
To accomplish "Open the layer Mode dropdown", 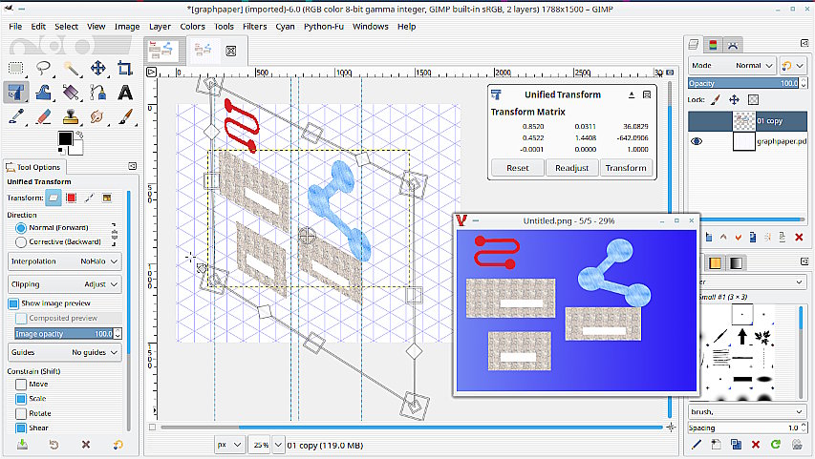I will point(732,66).
